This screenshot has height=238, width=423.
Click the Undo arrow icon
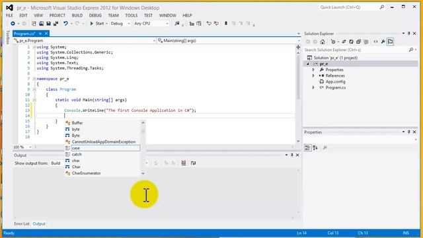(x=65, y=24)
